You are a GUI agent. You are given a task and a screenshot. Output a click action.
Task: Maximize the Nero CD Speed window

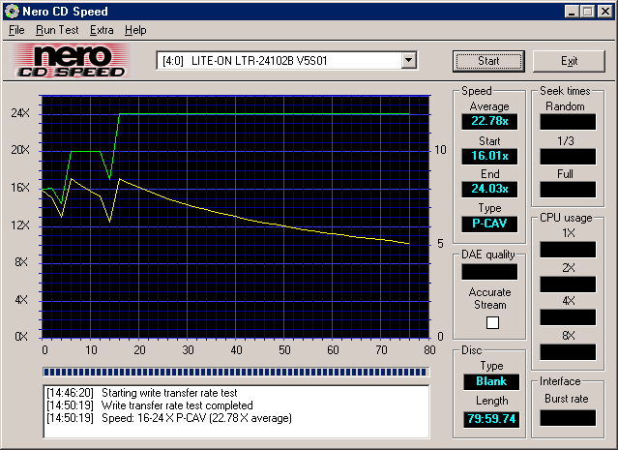tap(587, 11)
